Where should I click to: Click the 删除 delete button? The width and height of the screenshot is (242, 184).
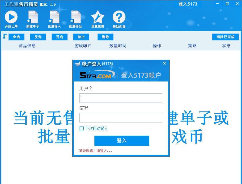(x=105, y=37)
